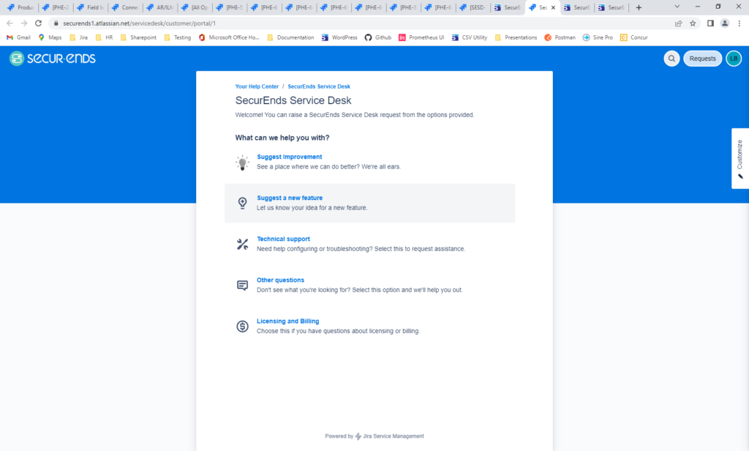Click the tools icon beside Technical support

coord(242,244)
